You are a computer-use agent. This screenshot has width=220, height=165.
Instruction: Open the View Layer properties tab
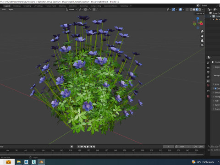pos(208,77)
